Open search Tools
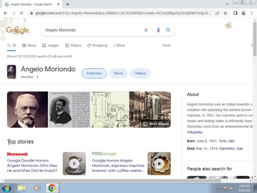Image resolution: width=257 pixels, height=193 pixels. click(166, 45)
